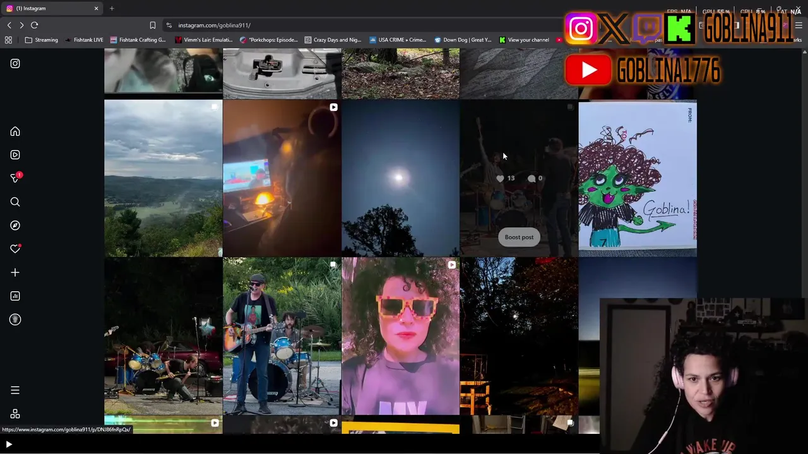The height and width of the screenshot is (454, 808).
Task: Bookmark this page icon
Action: click(x=152, y=25)
